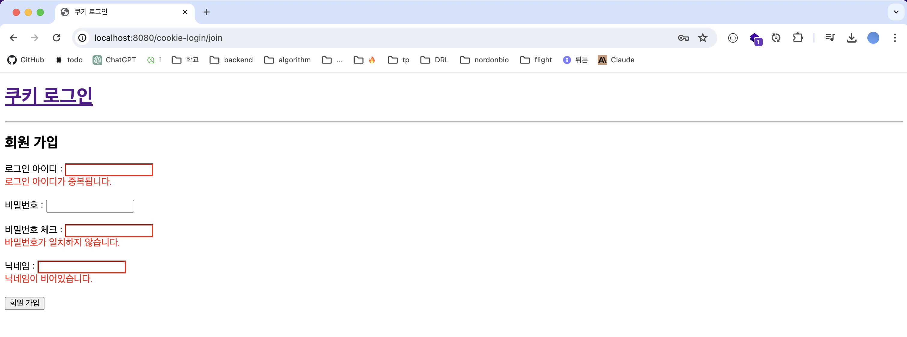Image resolution: width=907 pixels, height=337 pixels.
Task: Open a new tab with plus
Action: point(207,12)
